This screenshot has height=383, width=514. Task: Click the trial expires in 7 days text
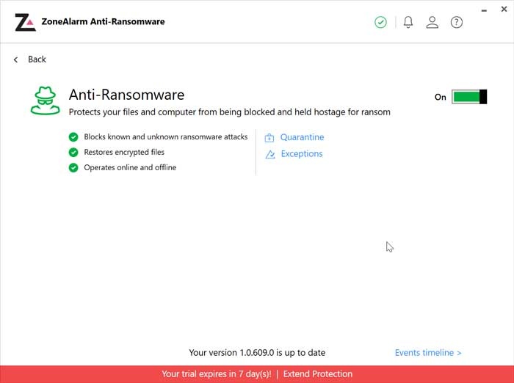(x=217, y=373)
